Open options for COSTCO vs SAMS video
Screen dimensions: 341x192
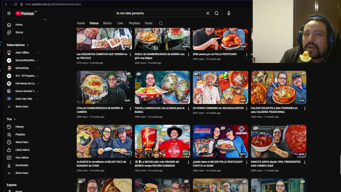pyautogui.click(x=246, y=162)
